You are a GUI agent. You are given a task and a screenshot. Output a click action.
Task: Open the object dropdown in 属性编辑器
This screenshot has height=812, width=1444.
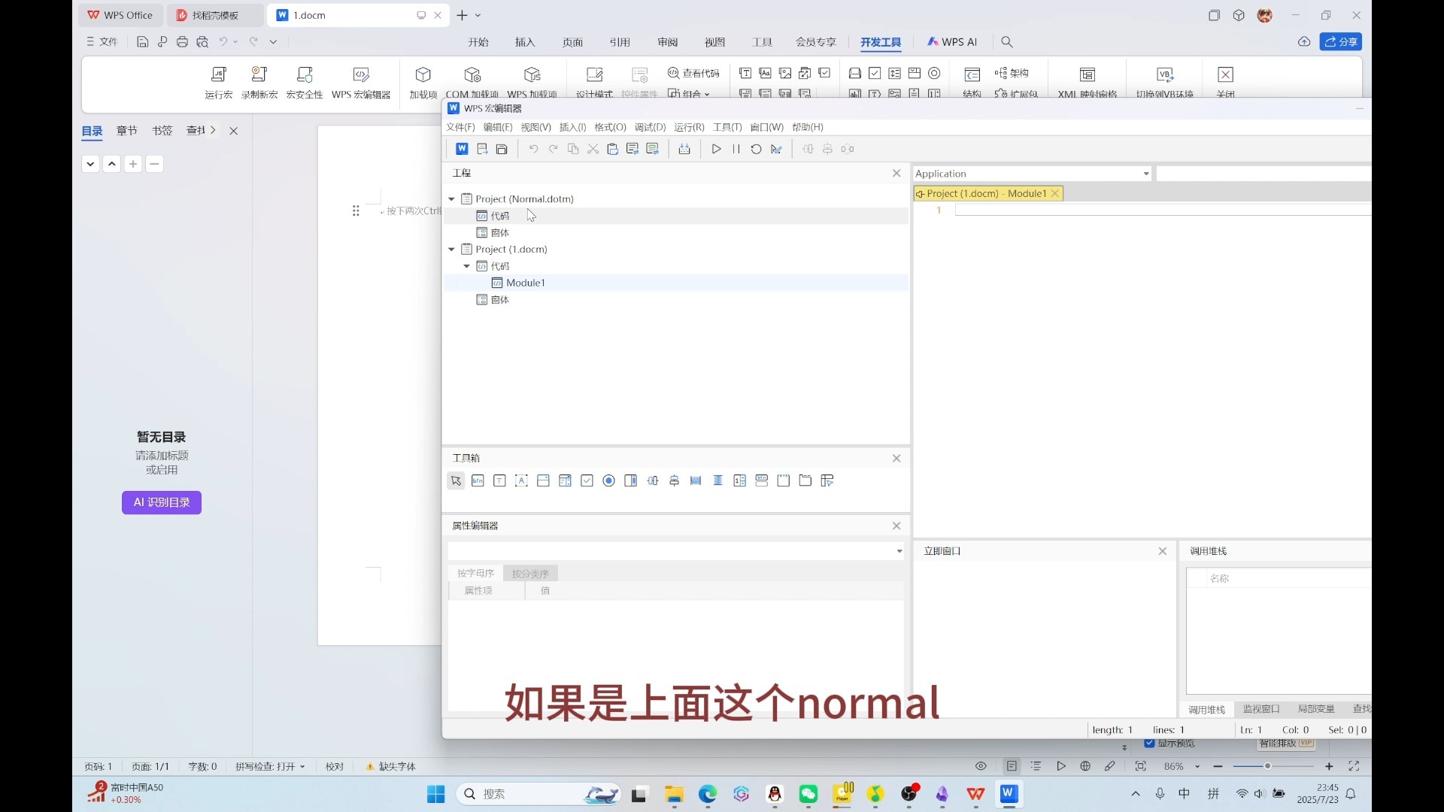tap(898, 551)
